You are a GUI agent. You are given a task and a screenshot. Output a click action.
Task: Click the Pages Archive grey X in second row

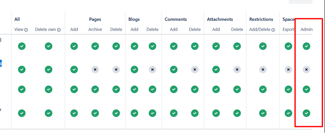[95, 69]
